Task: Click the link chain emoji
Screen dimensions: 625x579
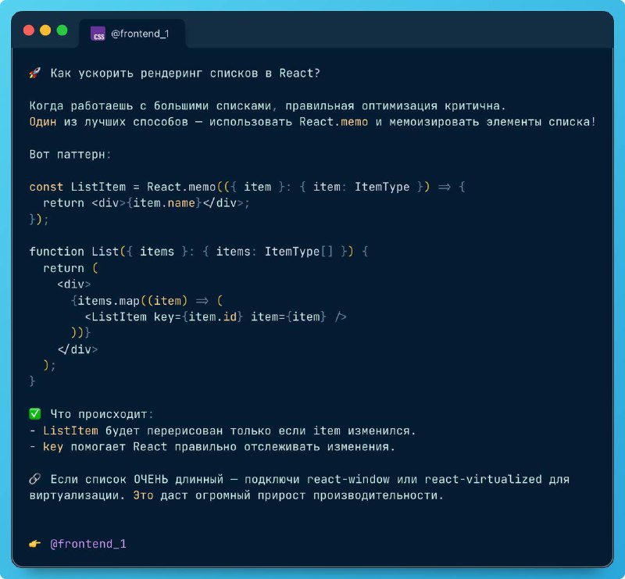Action: pos(35,479)
